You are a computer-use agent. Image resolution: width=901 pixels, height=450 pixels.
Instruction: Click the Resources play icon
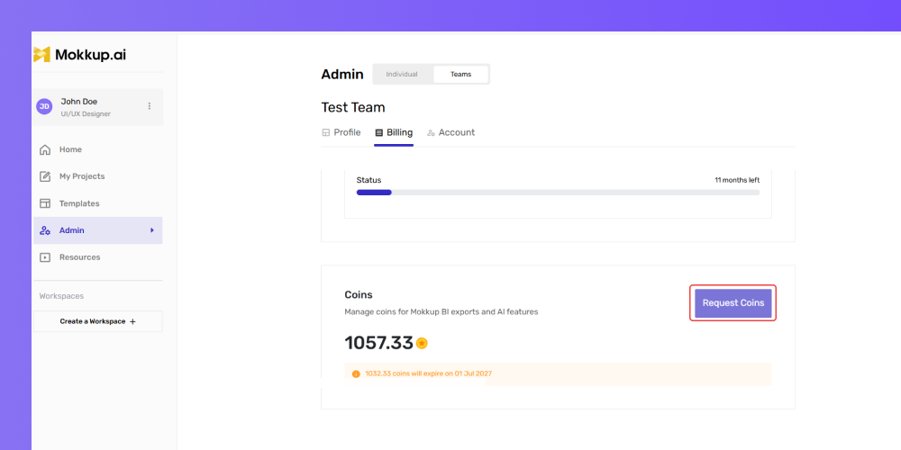45,257
